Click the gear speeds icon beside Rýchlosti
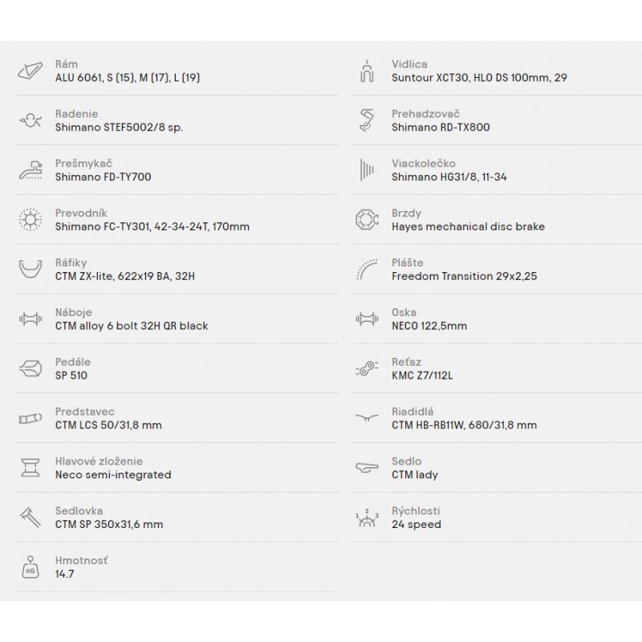Image resolution: width=642 pixels, height=642 pixels. 367,518
